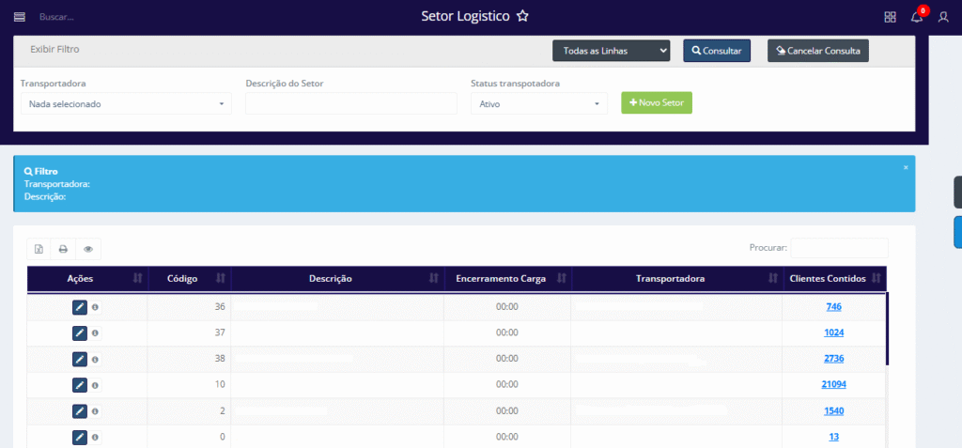Open the user profile icon
Viewport: 962px width, 448px height.
pyautogui.click(x=943, y=17)
